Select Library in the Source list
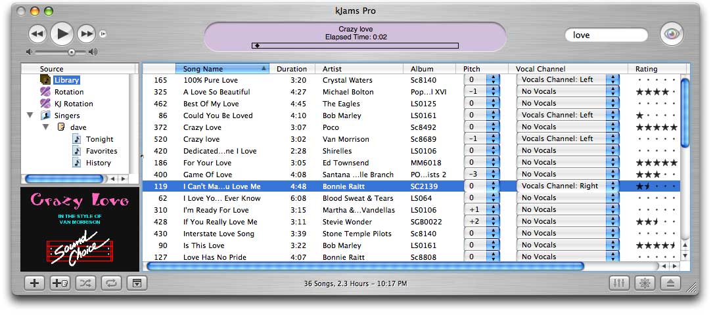 [x=66, y=80]
